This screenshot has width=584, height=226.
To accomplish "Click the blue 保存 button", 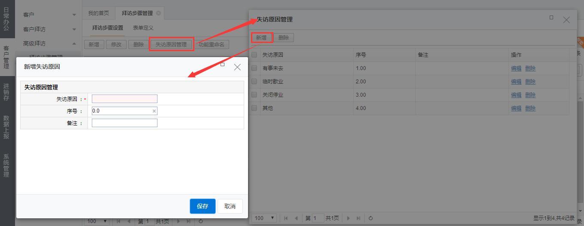I will pos(203,206).
